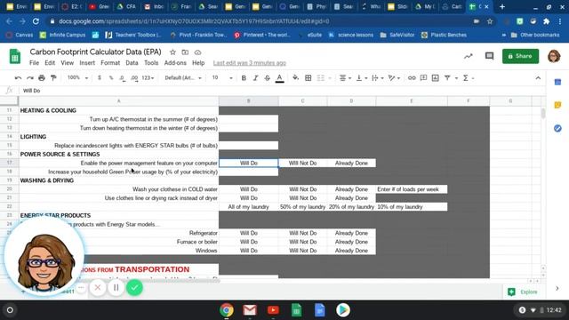Format as currency with dollar icon
Screen dimensions: 569x320
[x=99, y=78]
